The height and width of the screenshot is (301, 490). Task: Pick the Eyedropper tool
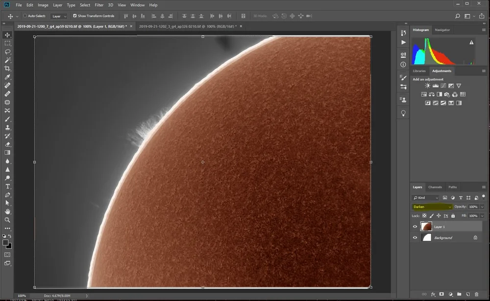point(7,77)
